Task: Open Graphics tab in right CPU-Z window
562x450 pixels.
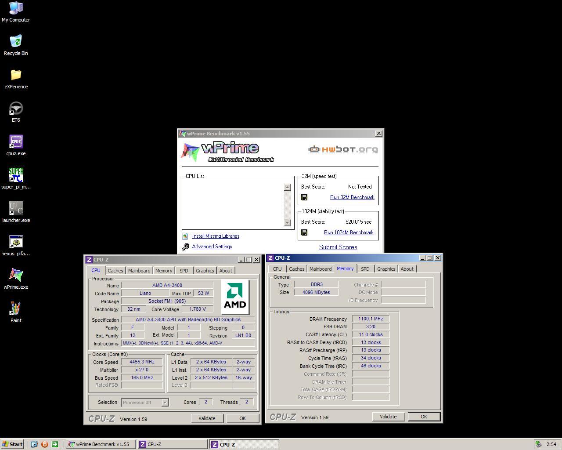Action: (x=386, y=269)
